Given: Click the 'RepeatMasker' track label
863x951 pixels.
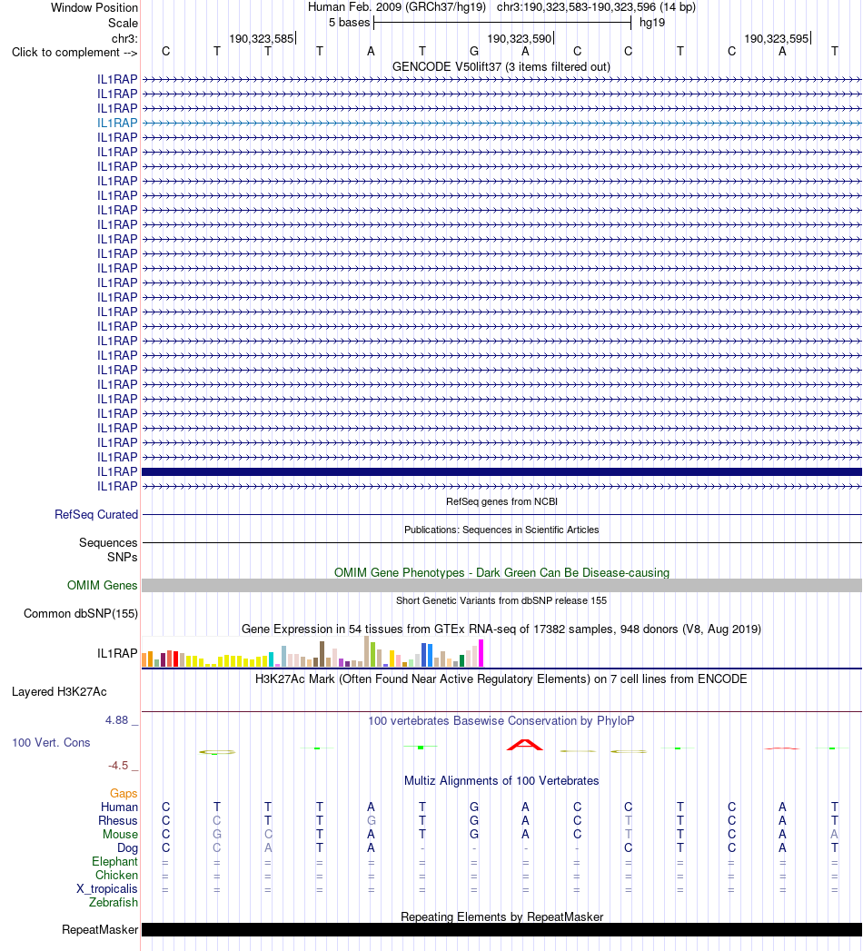Looking at the screenshot, I should [100, 930].
